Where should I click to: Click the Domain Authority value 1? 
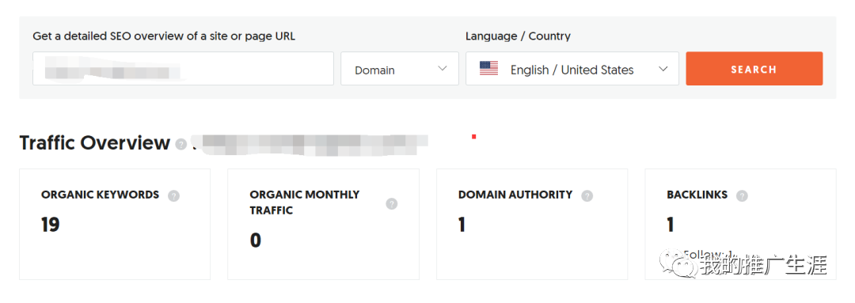pyautogui.click(x=462, y=225)
